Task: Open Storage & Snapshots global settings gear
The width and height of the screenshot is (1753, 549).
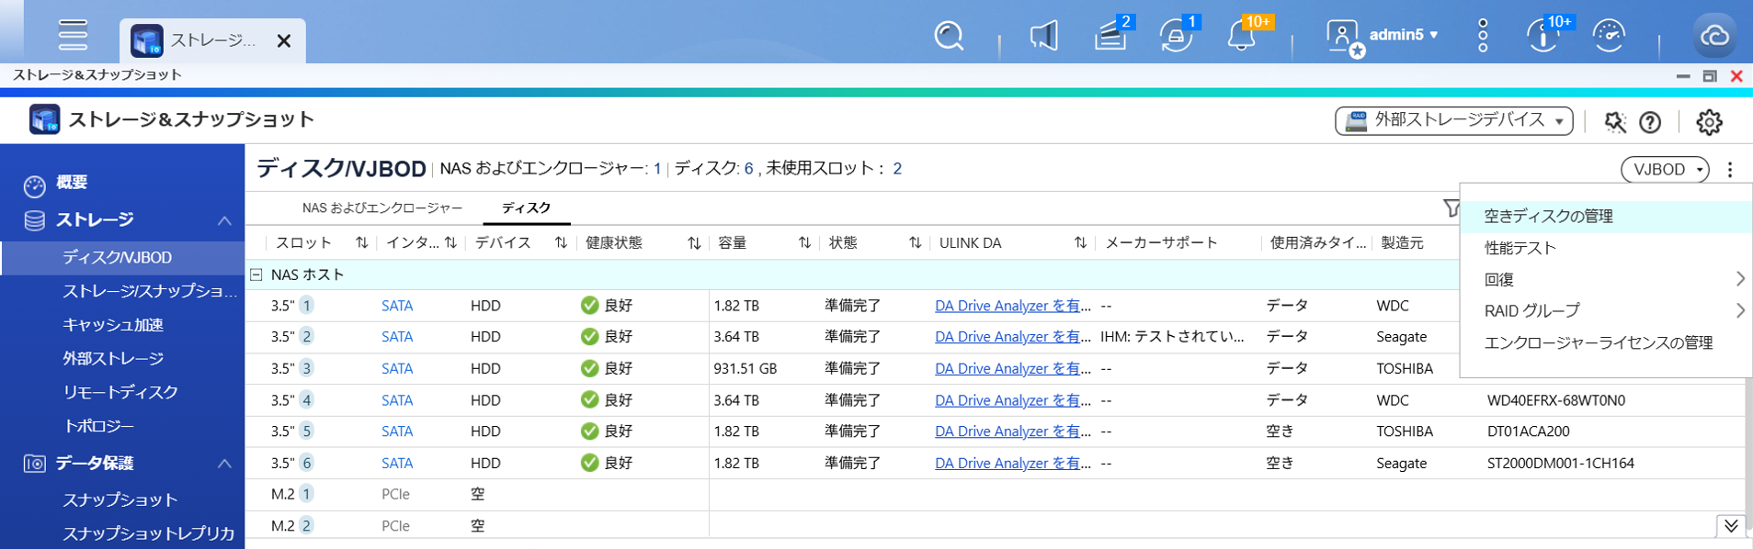Action: 1709,121
